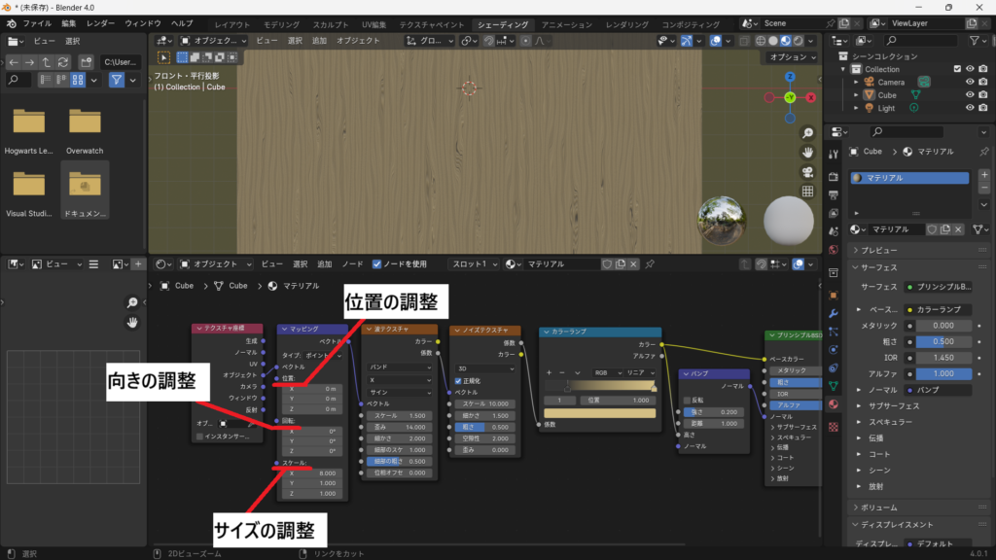Click カラーランプ base color link button
Viewport: 996px width, 560px height.
938,310
